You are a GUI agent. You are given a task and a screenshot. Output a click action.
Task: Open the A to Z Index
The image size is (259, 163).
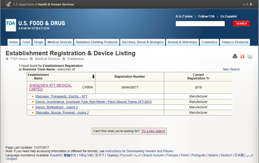click(184, 16)
